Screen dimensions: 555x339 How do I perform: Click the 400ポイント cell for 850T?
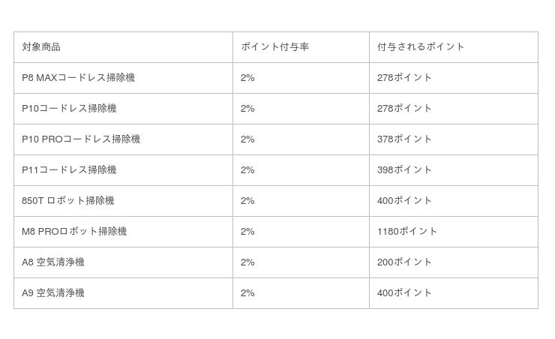tap(404, 200)
